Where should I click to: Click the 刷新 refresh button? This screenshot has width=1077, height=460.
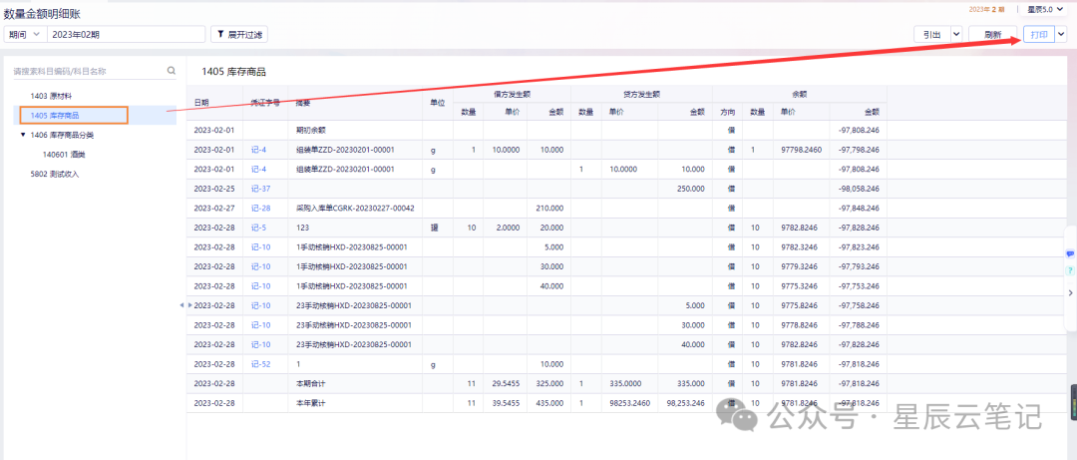pyautogui.click(x=992, y=34)
